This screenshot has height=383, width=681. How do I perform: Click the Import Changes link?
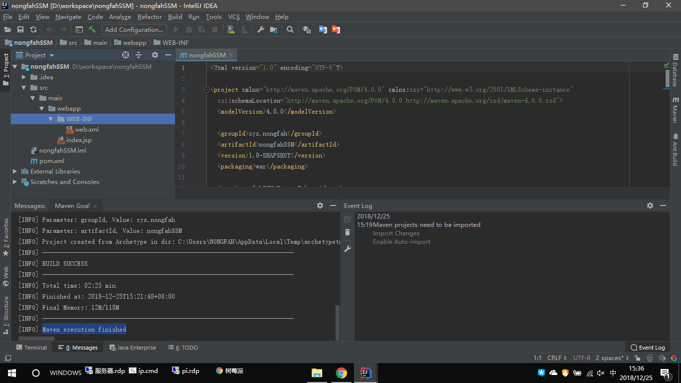396,233
